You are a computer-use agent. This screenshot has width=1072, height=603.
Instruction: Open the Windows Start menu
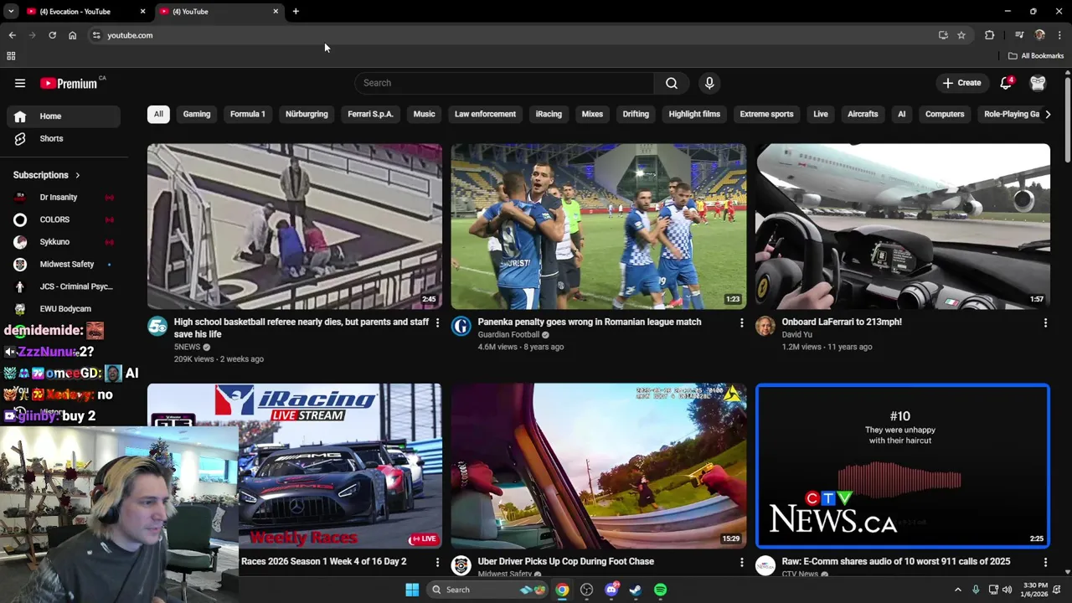point(412,590)
